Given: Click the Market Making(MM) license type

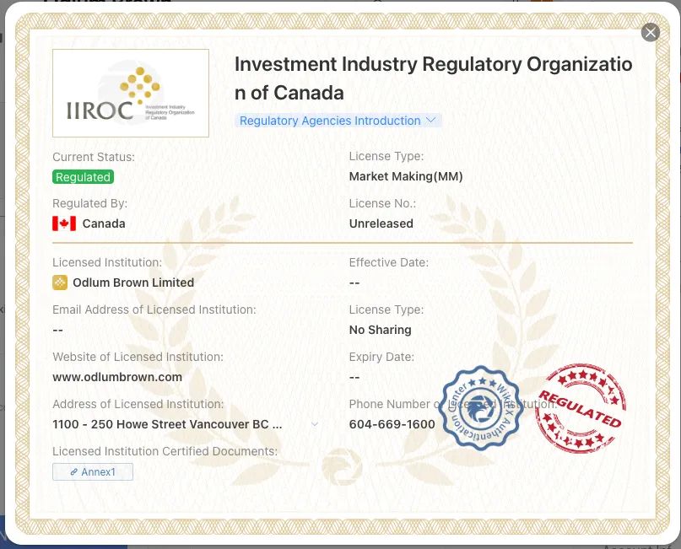Looking at the screenshot, I should pos(406,176).
